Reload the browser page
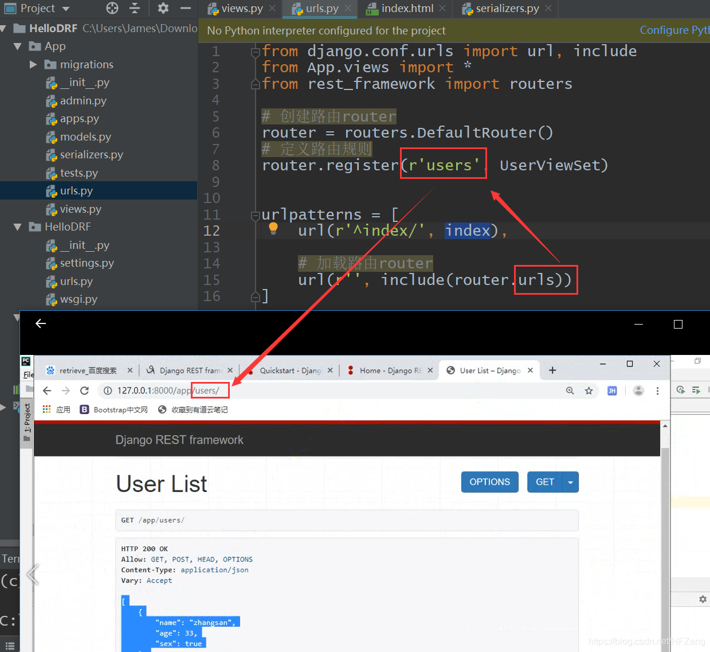The width and height of the screenshot is (710, 652). coord(84,391)
